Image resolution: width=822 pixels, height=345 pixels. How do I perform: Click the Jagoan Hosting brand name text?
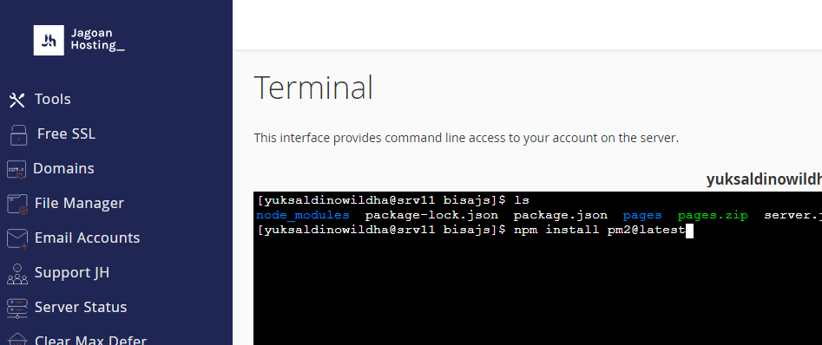click(x=97, y=40)
